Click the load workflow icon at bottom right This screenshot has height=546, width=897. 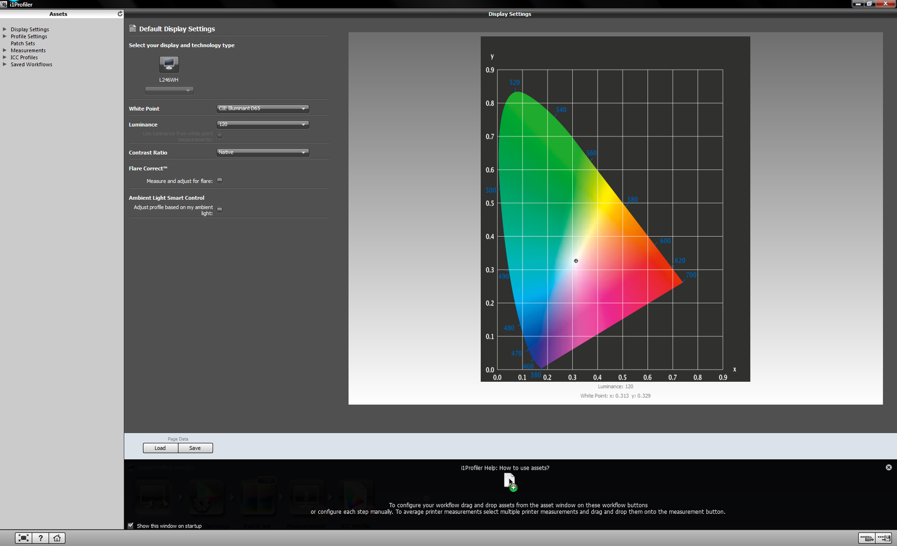[x=866, y=538]
